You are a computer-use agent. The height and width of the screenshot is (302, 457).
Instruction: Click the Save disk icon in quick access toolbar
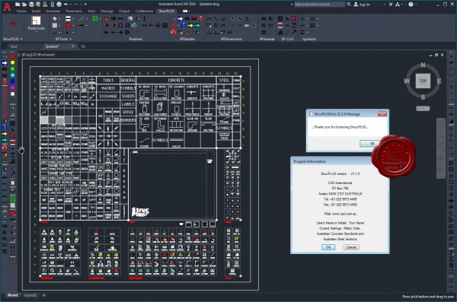31,4
